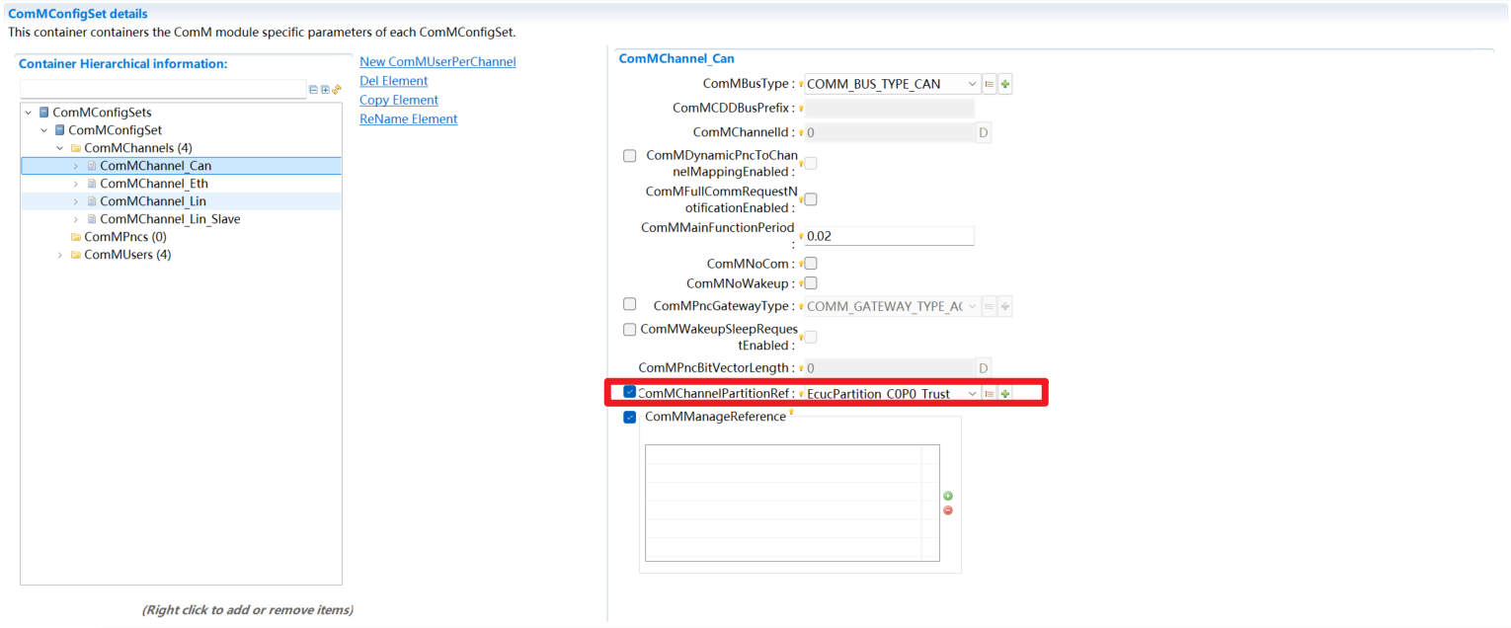
Task: Click the green add button beside ComMManageReference table
Action: [948, 496]
